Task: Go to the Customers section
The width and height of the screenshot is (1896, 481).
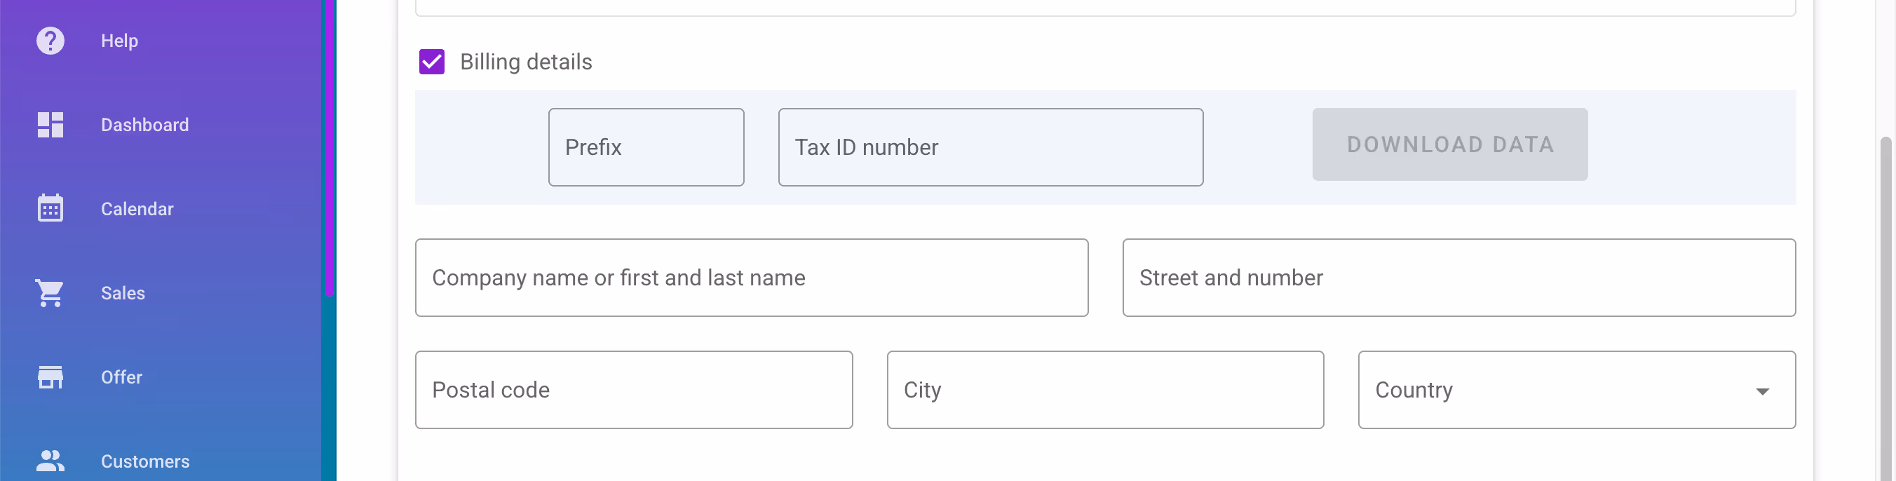Action: 145,461
